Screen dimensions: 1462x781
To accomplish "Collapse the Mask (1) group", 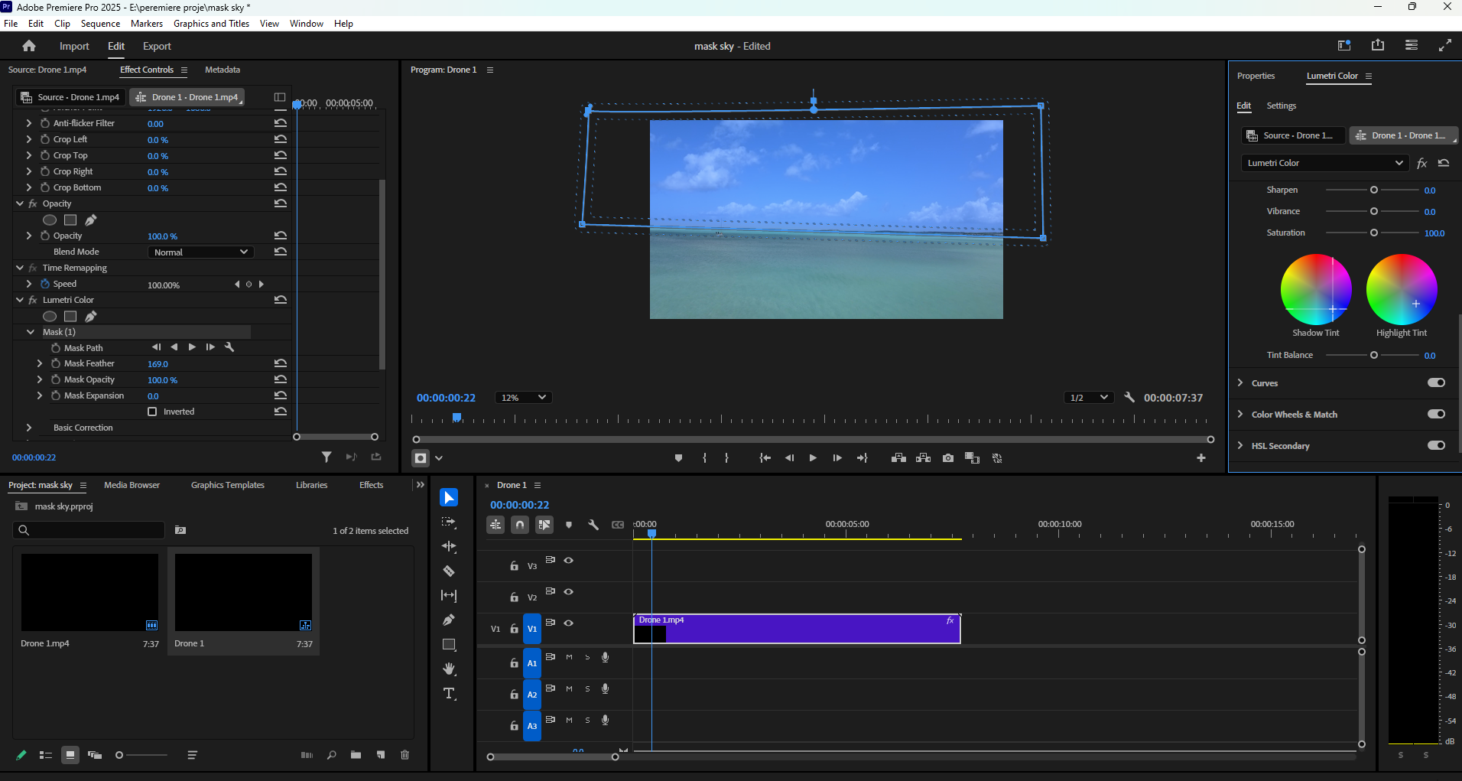I will coord(31,332).
